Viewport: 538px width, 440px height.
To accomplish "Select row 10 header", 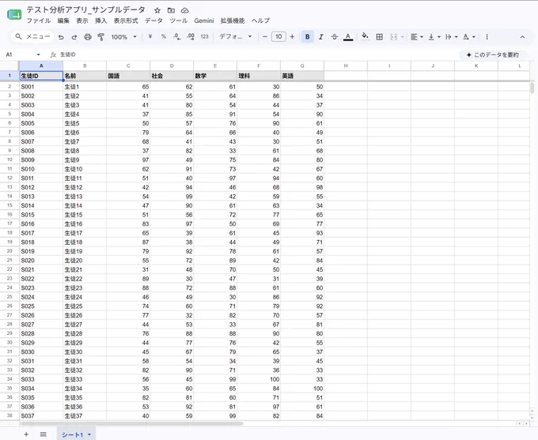I will [9, 160].
